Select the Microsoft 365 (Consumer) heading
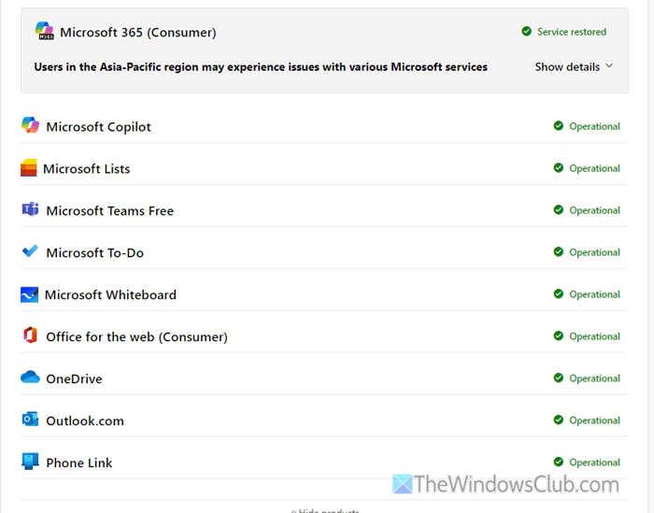The width and height of the screenshot is (654, 513). pos(138,32)
